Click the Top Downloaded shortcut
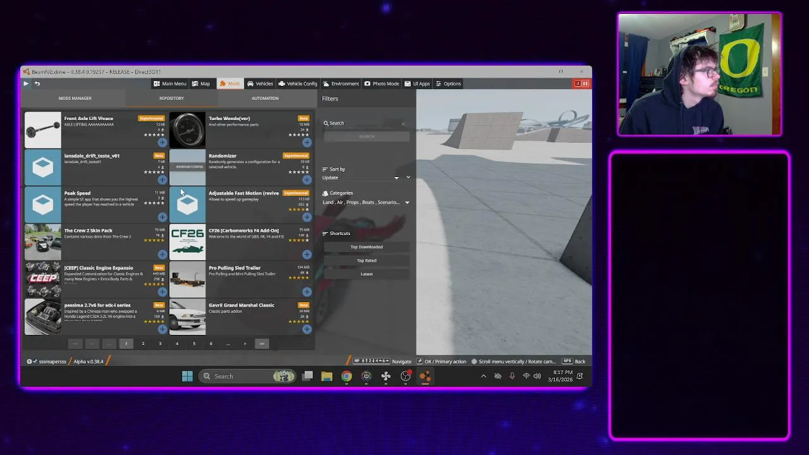 (367, 247)
